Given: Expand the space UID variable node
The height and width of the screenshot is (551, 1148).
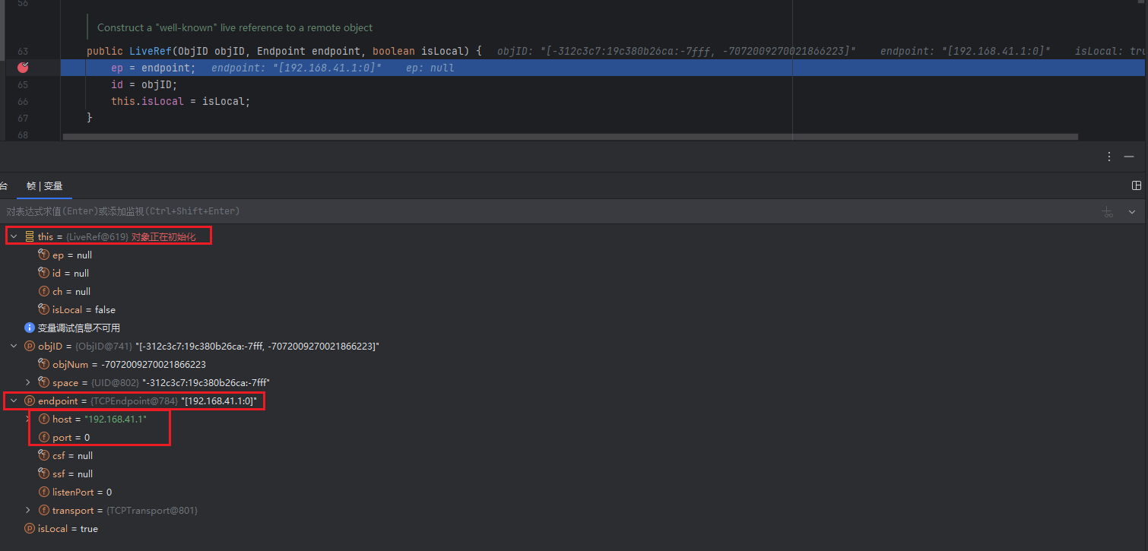Looking at the screenshot, I should 28,383.
